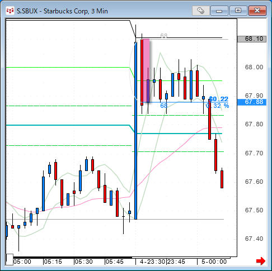Click the window title S.SBUX - Starbucks Corp

tap(62, 11)
